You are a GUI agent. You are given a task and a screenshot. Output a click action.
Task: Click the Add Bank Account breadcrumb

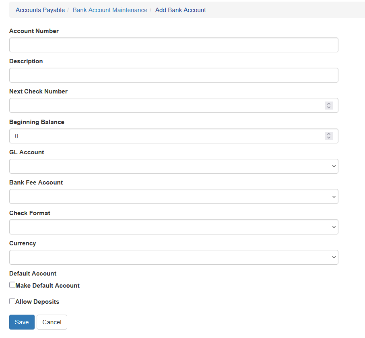click(181, 10)
